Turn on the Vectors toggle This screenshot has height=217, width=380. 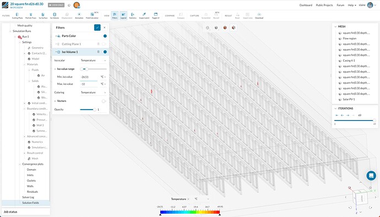[x=104, y=101]
